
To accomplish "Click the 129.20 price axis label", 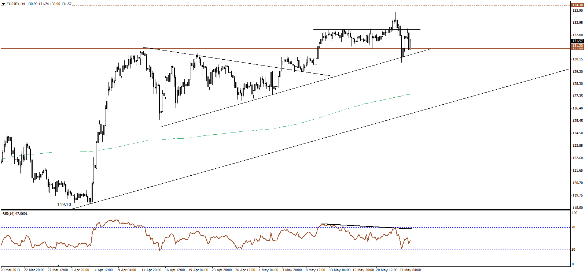I will 577,72.
